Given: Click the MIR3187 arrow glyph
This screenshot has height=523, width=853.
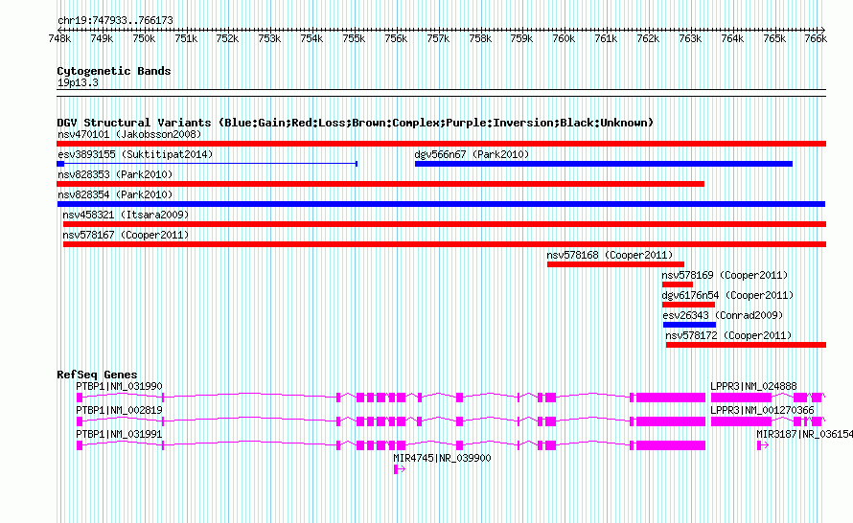Looking at the screenshot, I should coord(763,445).
